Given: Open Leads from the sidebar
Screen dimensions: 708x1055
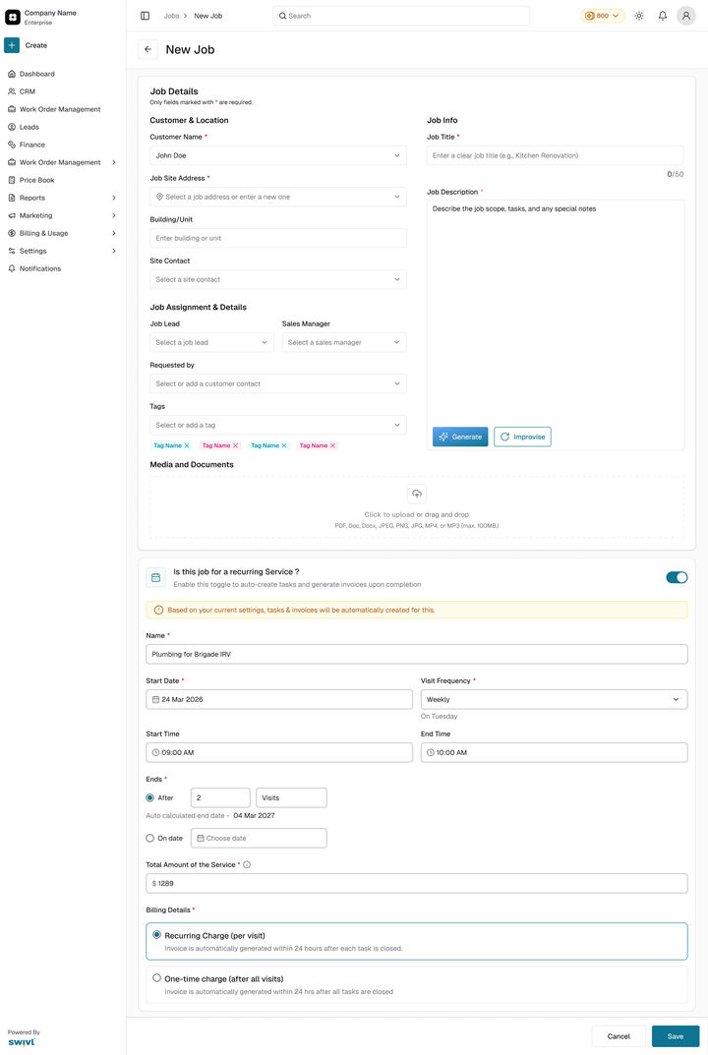Looking at the screenshot, I should click(29, 127).
